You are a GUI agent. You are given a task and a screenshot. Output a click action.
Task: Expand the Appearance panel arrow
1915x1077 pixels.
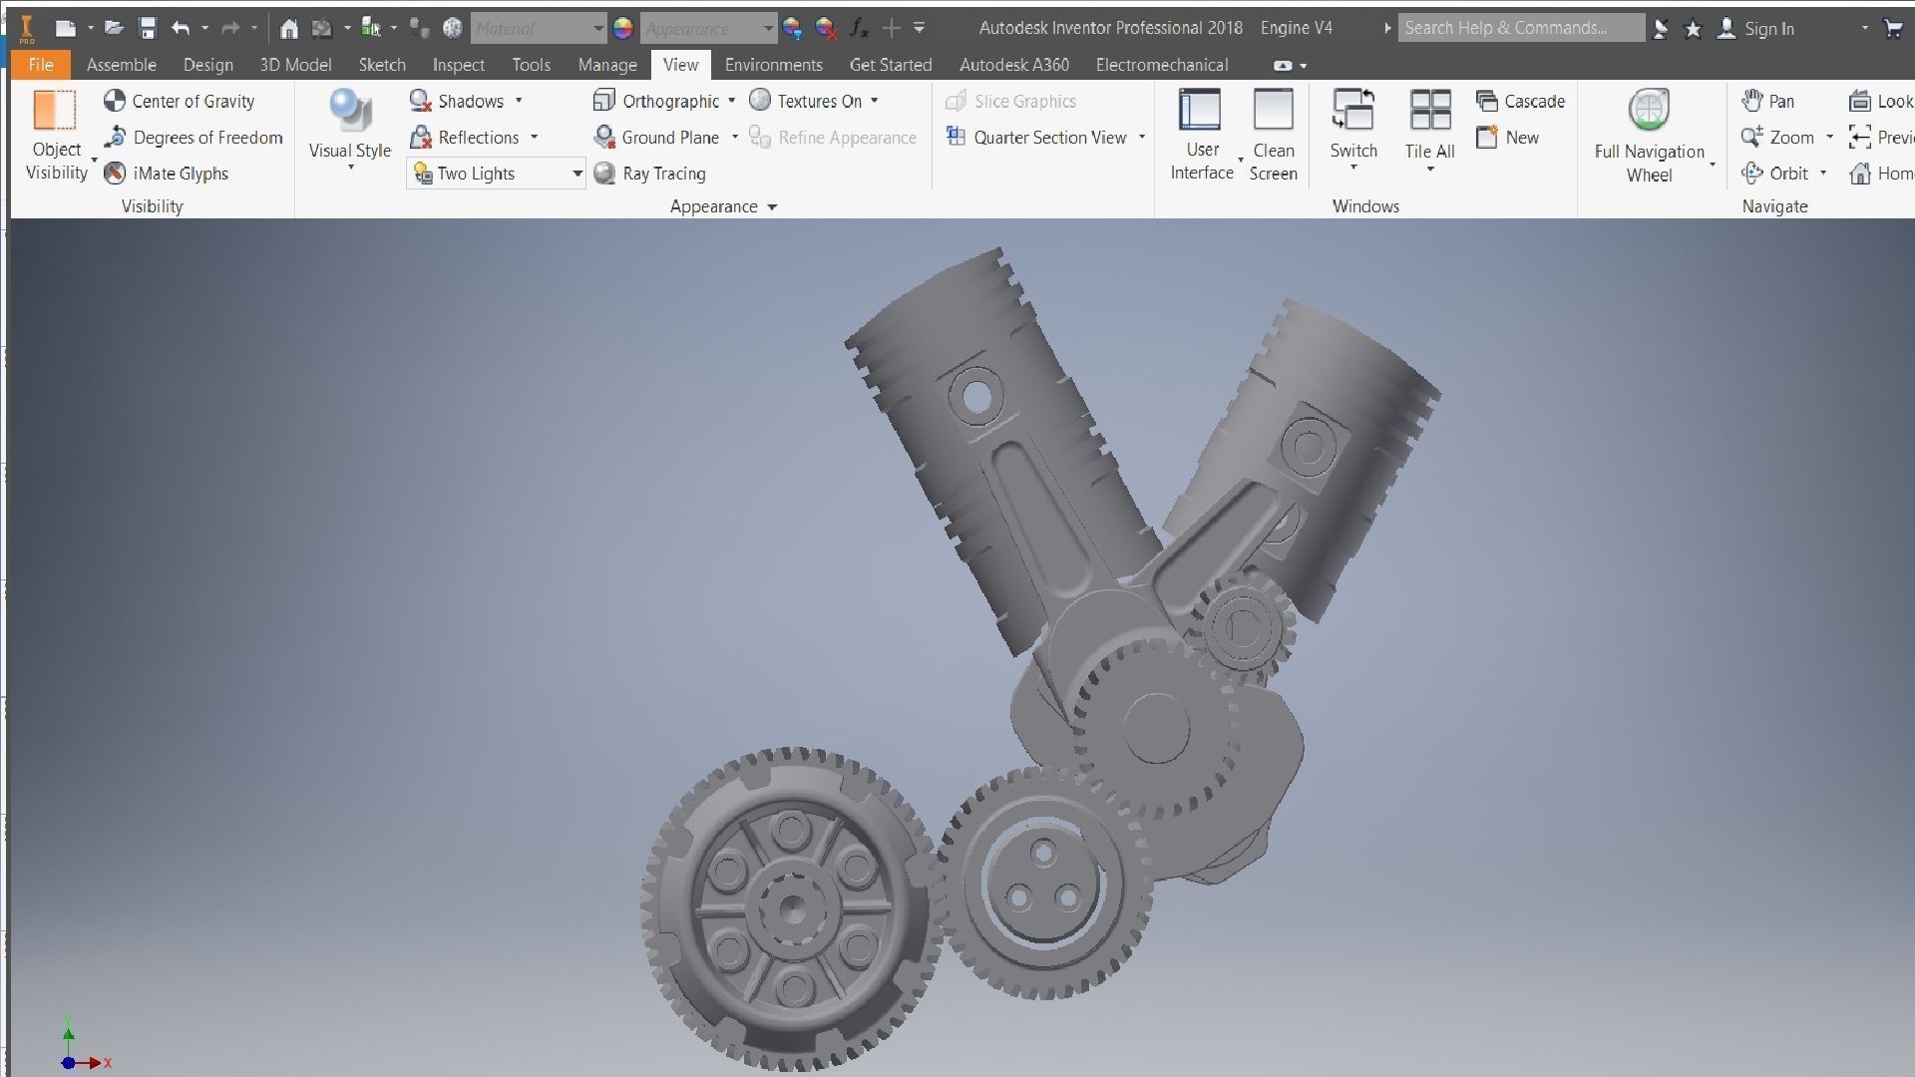point(772,206)
